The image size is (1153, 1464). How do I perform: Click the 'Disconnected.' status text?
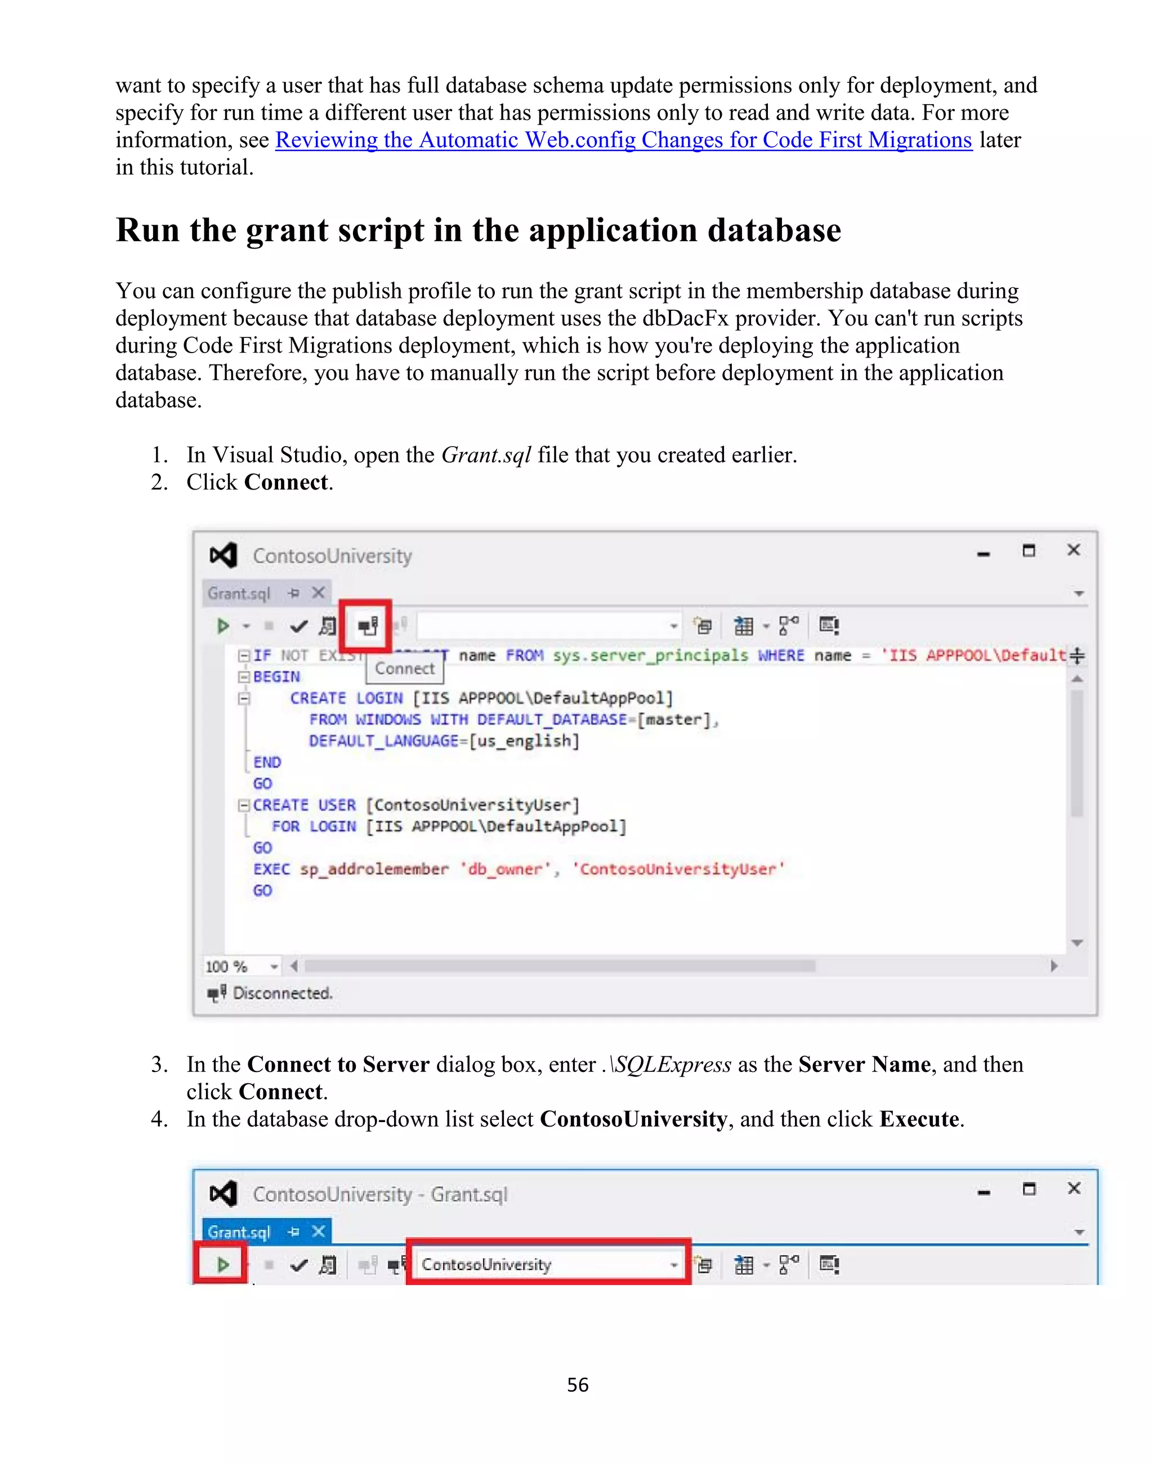coord(283,993)
